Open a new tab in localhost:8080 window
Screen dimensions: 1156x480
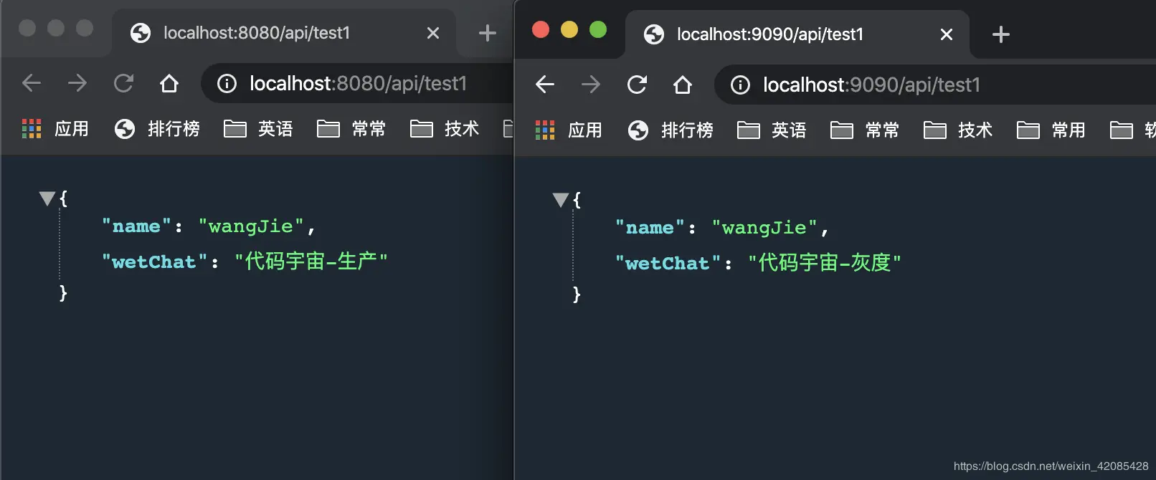click(488, 33)
